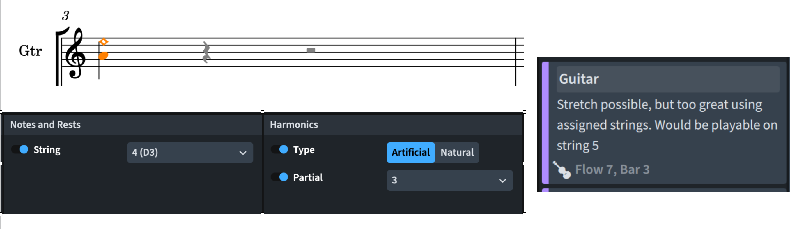Toggle the String property switch

point(20,149)
